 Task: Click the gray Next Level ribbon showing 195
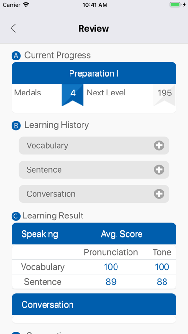tap(164, 95)
